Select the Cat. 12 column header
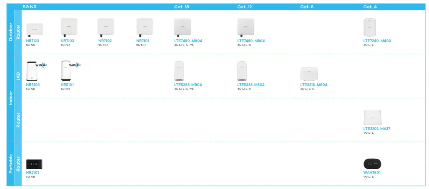This screenshot has width=429, height=189. 244,7
